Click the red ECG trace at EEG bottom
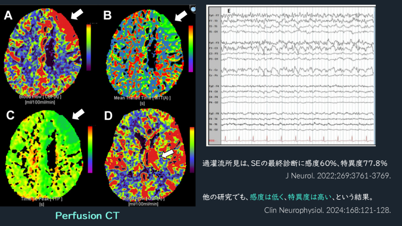 pos(298,139)
